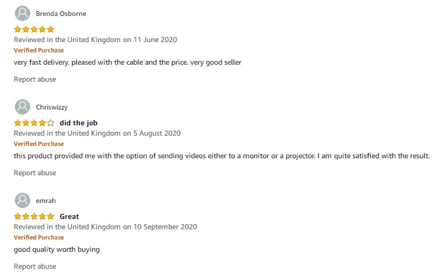Click Verified Purchase under emrah's review
Screen dimensions: 438x280
(x=39, y=237)
